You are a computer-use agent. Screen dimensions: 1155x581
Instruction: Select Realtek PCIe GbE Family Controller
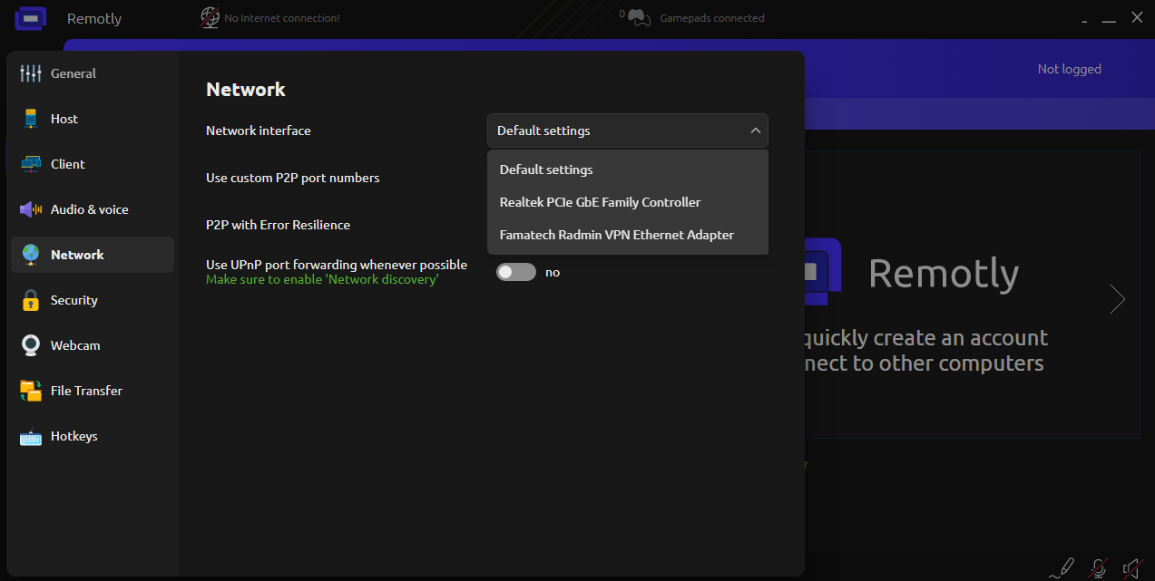click(600, 202)
